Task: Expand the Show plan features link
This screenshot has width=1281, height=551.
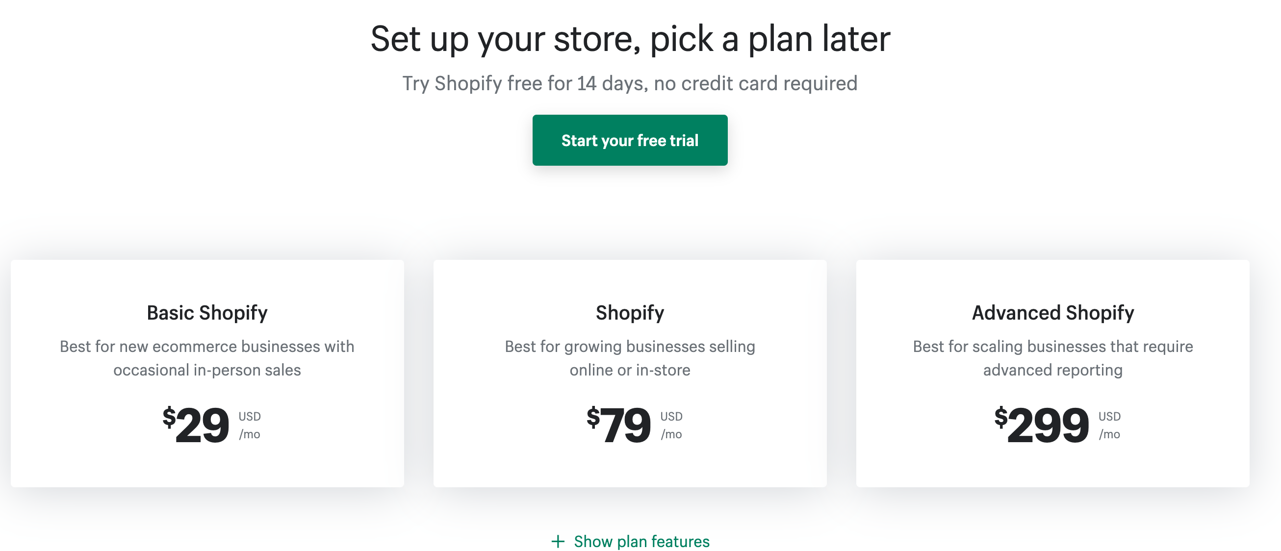Action: pos(641,541)
